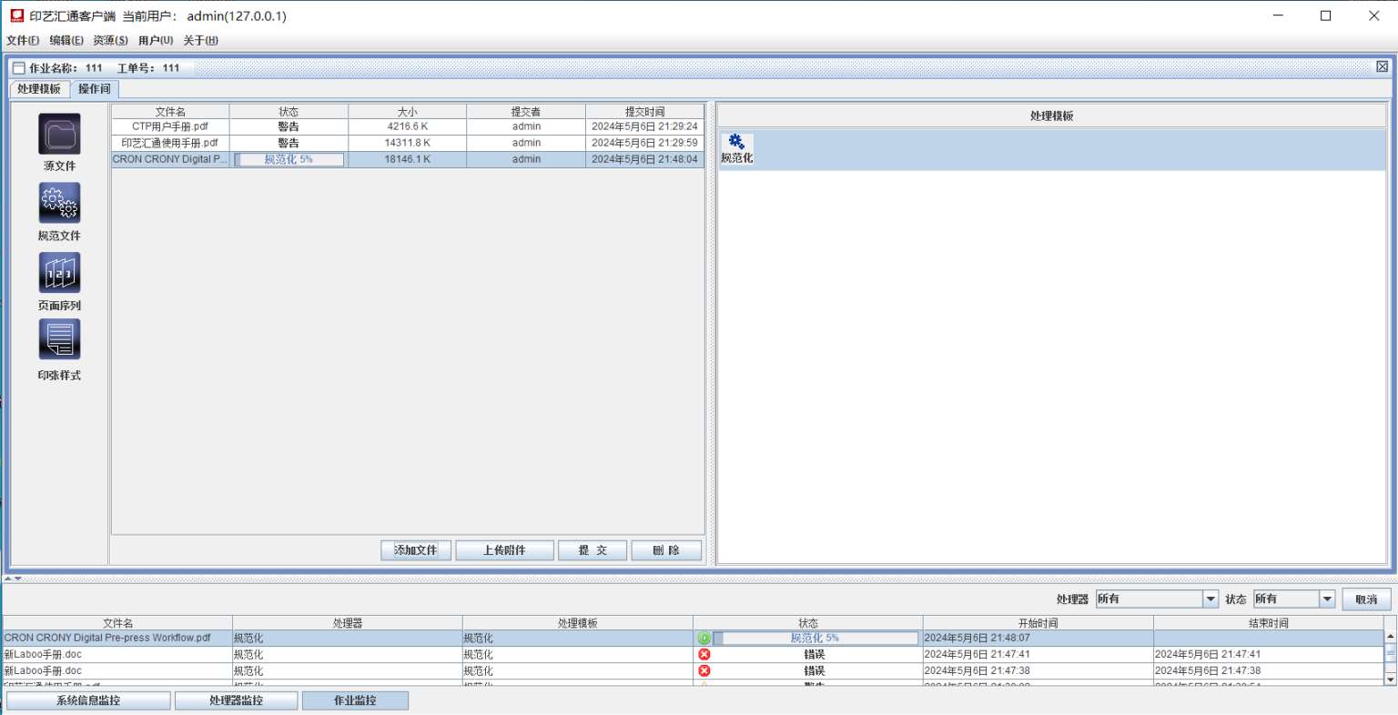The image size is (1398, 715).
Task: Open the 文件 menu
Action: coord(23,40)
